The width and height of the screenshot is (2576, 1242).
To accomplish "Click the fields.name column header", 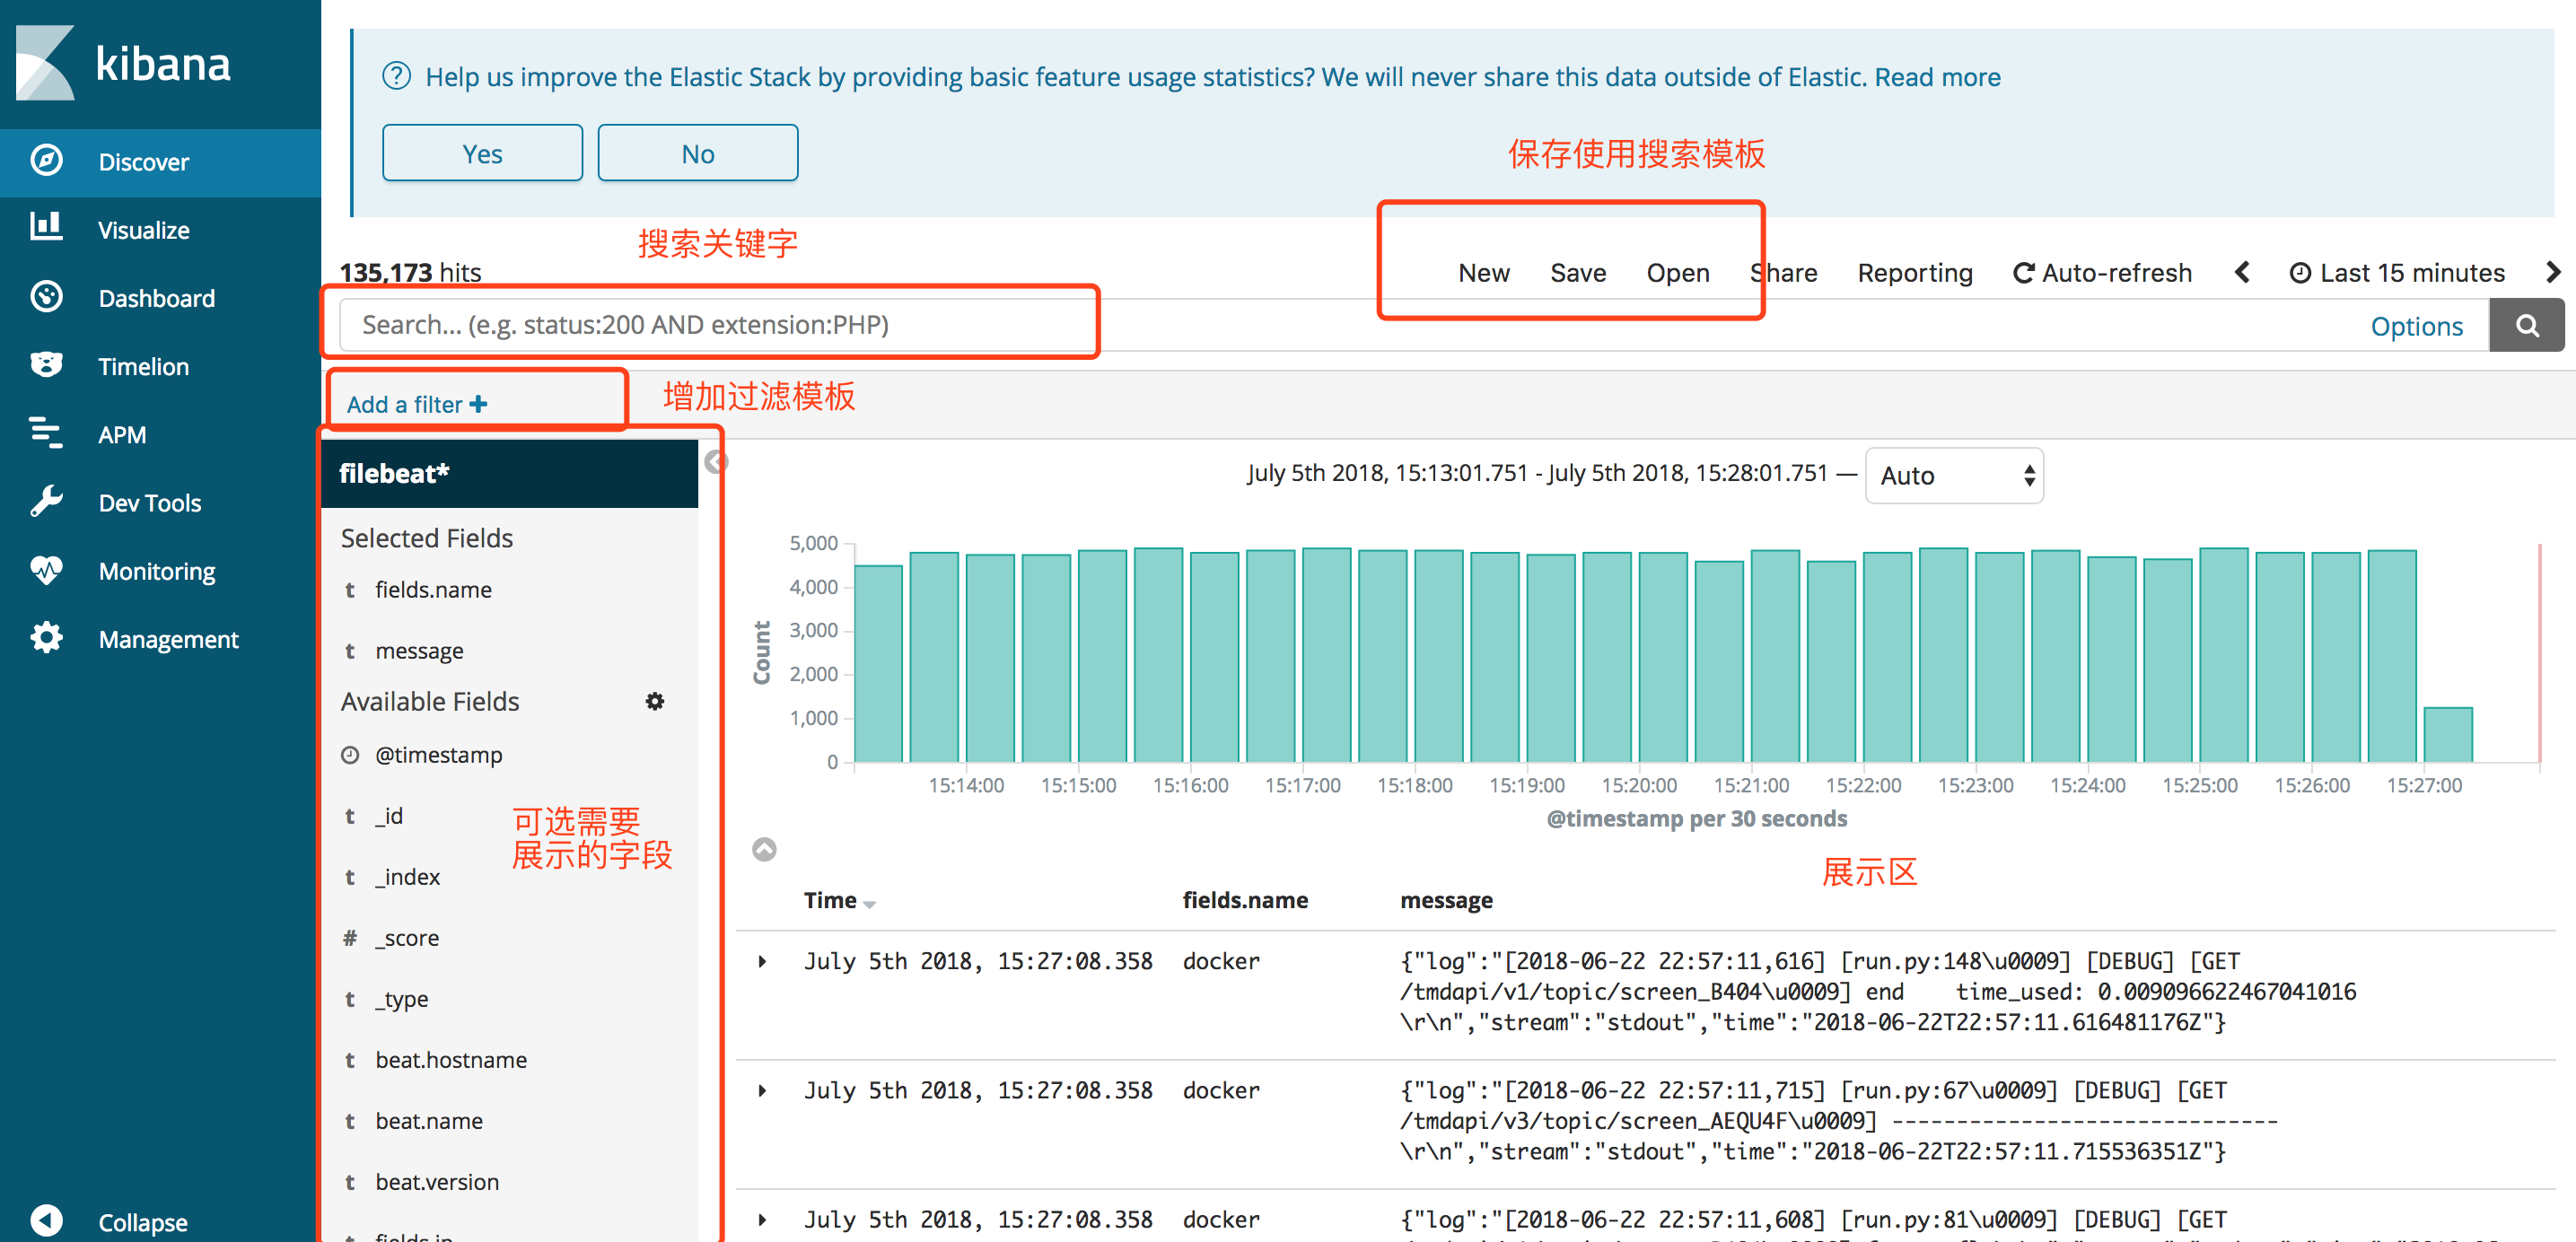I will [x=1245, y=900].
